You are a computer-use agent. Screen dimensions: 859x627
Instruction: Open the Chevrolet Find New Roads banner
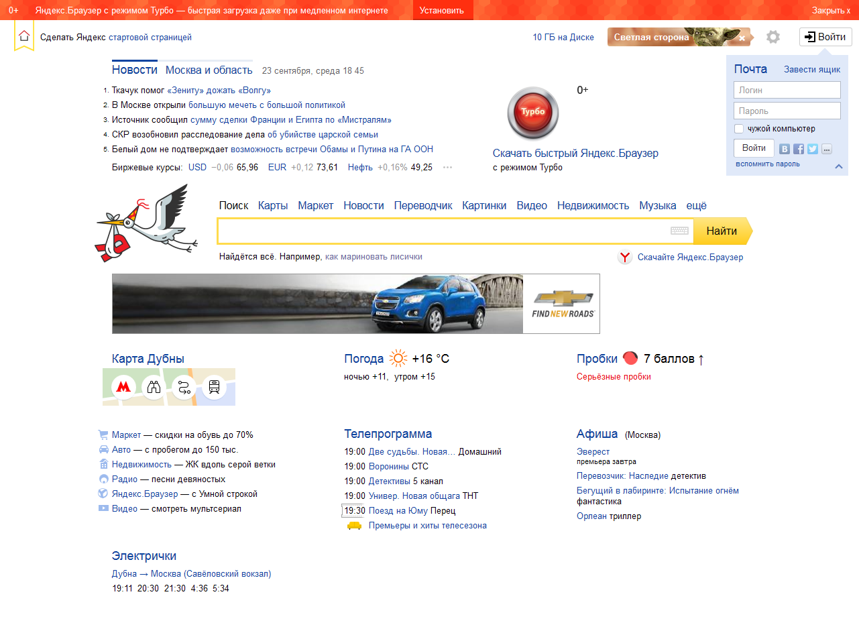(356, 304)
